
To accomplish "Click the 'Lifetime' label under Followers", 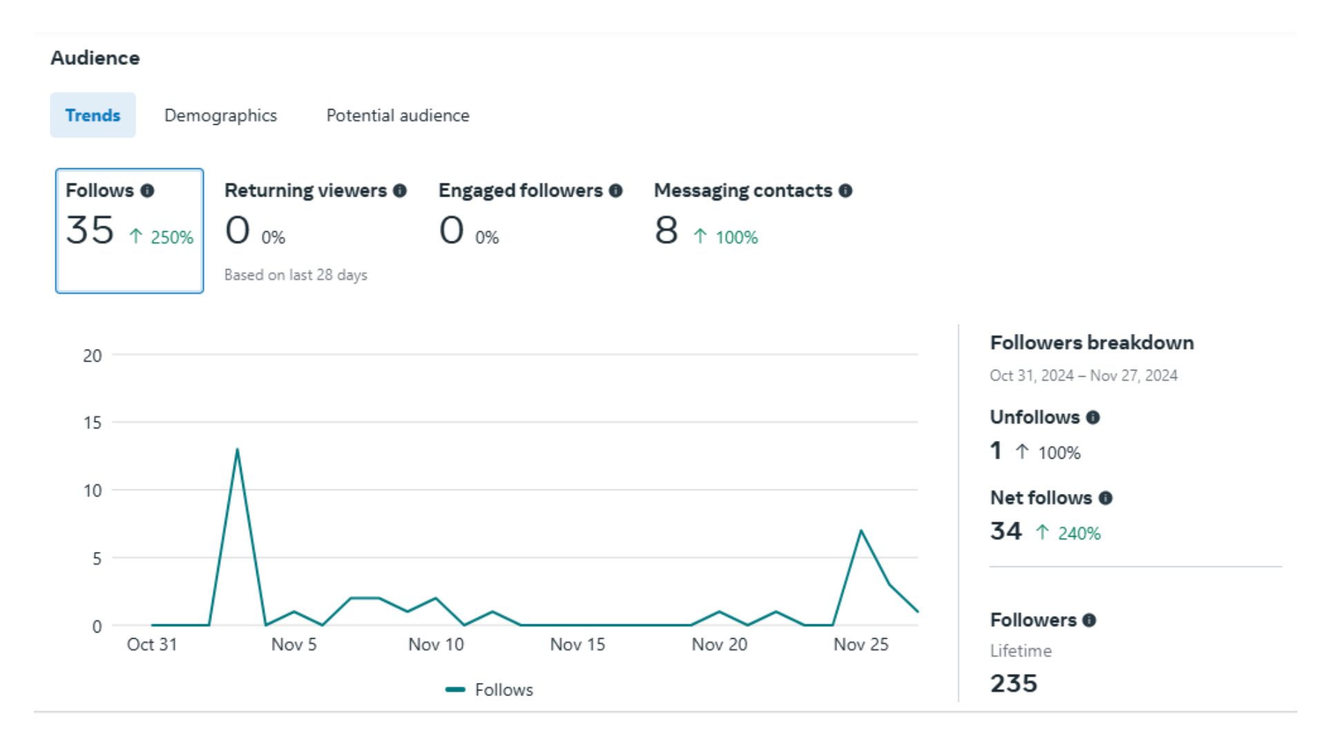I will [1021, 650].
